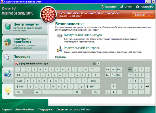Close the virtual keyboard with X
The image size is (156, 113).
coord(98,64)
